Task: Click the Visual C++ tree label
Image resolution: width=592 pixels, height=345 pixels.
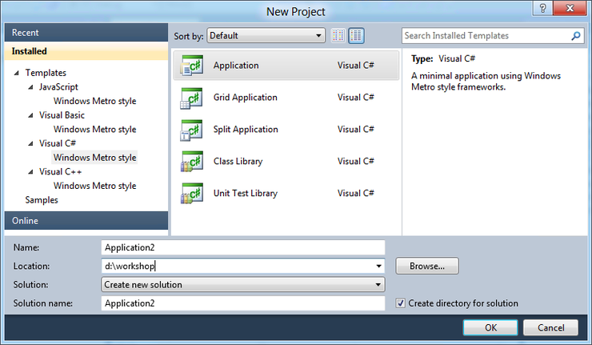Action: (x=61, y=172)
